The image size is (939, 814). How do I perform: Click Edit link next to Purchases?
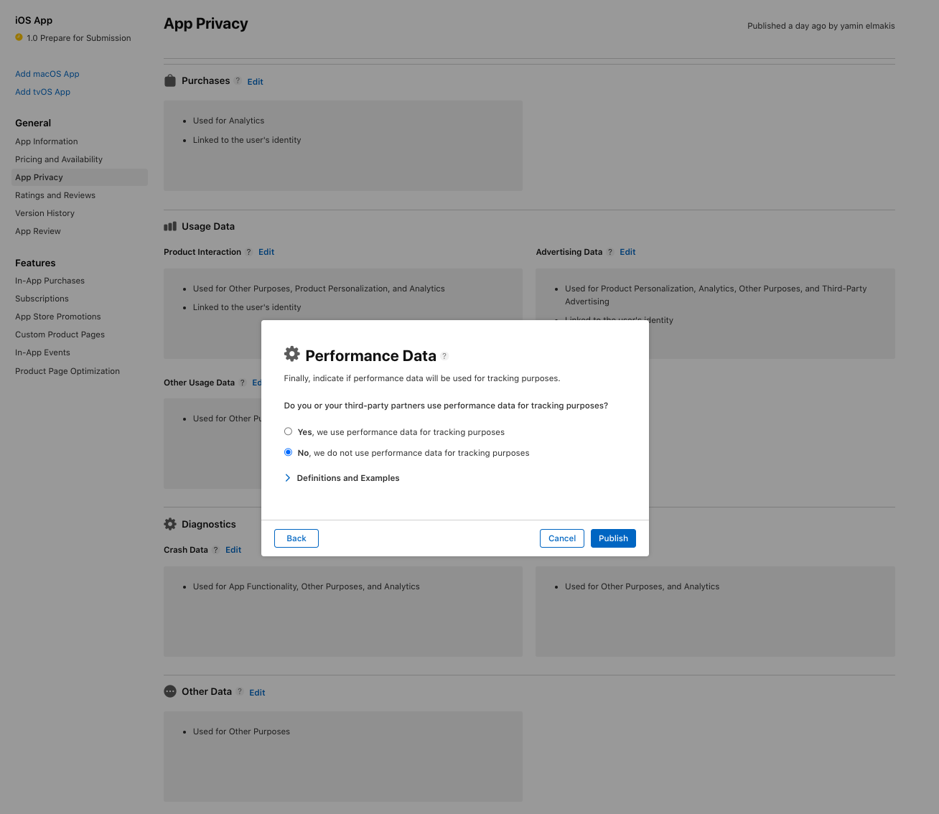[x=255, y=82]
